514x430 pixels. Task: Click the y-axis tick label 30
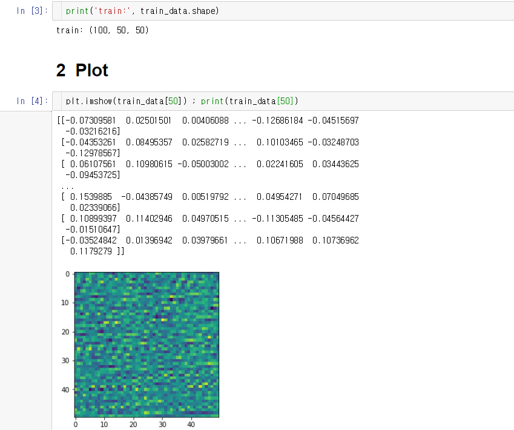[x=65, y=360]
